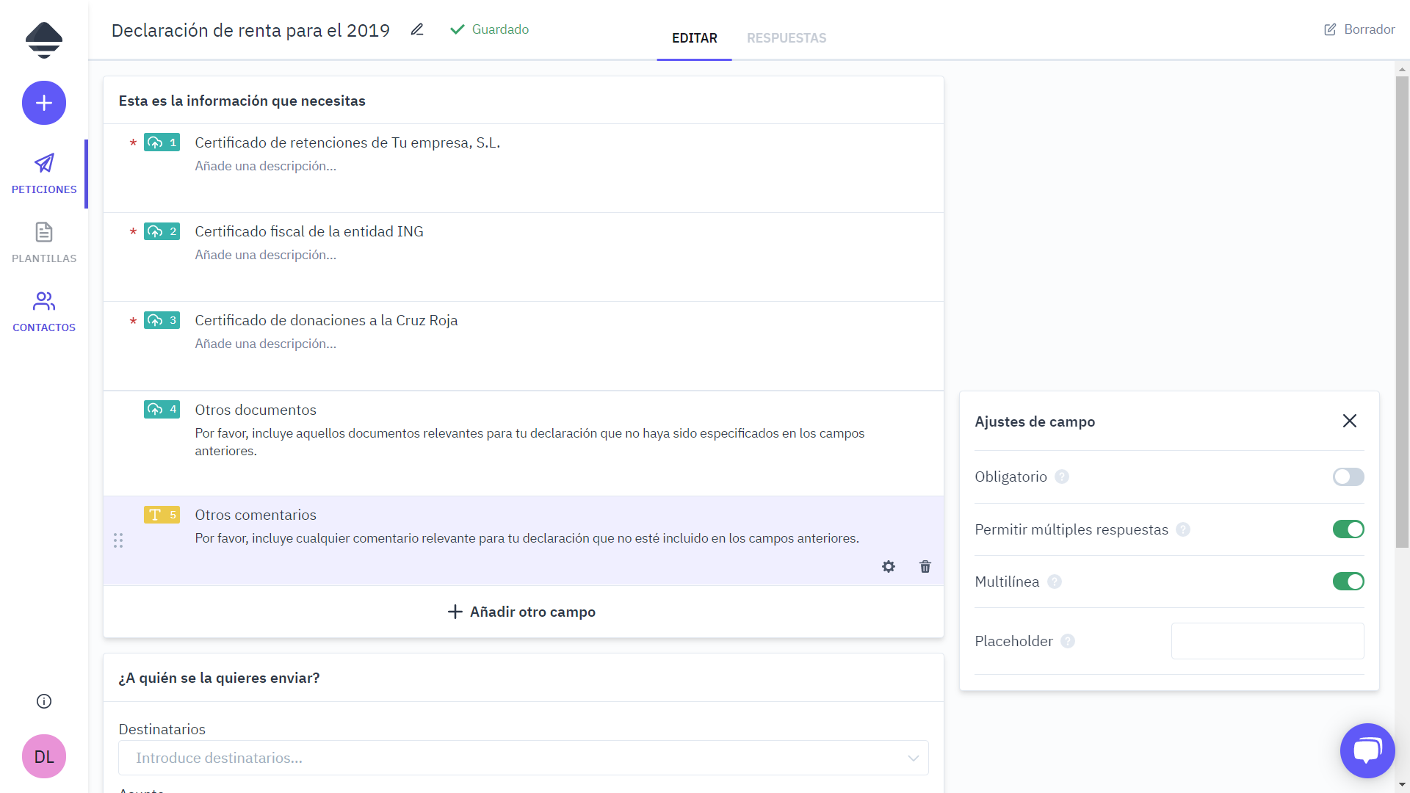Image resolution: width=1410 pixels, height=793 pixels.
Task: Click Añadir otro campo
Action: [x=522, y=612]
